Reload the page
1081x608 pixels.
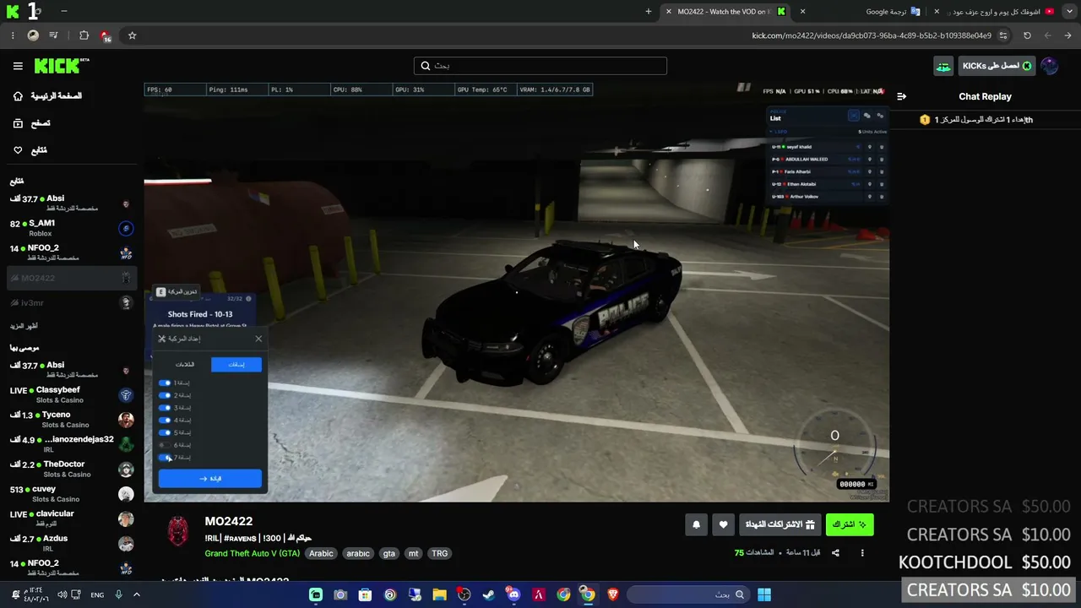point(1027,35)
